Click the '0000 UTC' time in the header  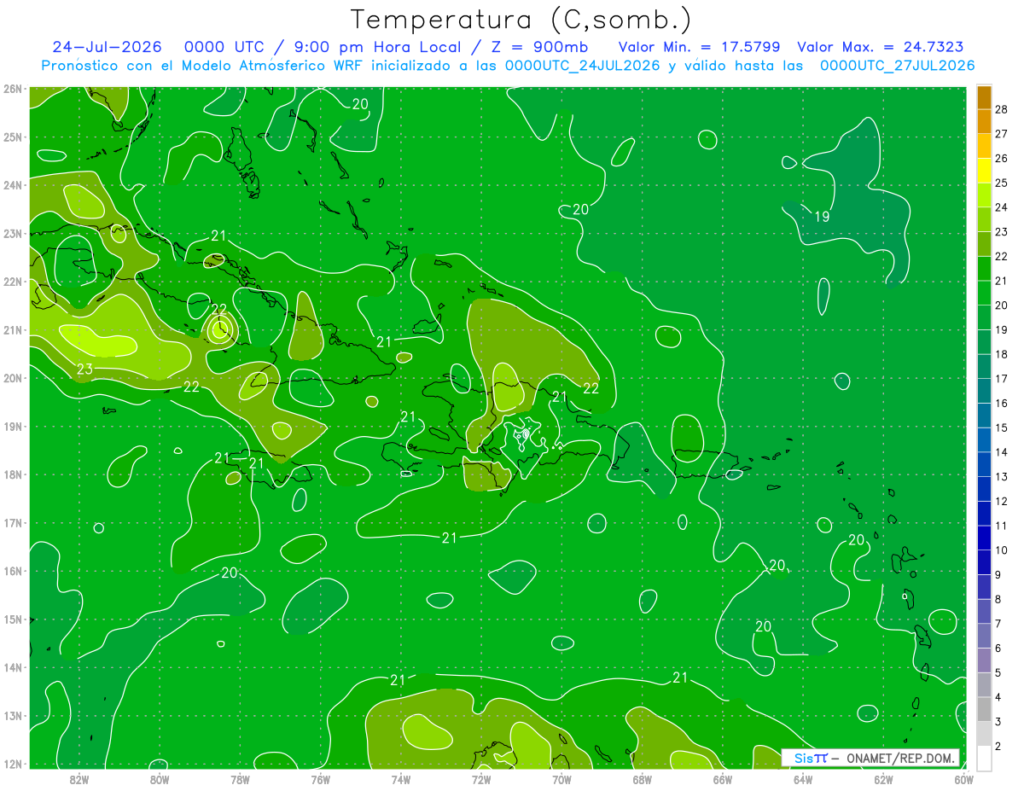224,47
